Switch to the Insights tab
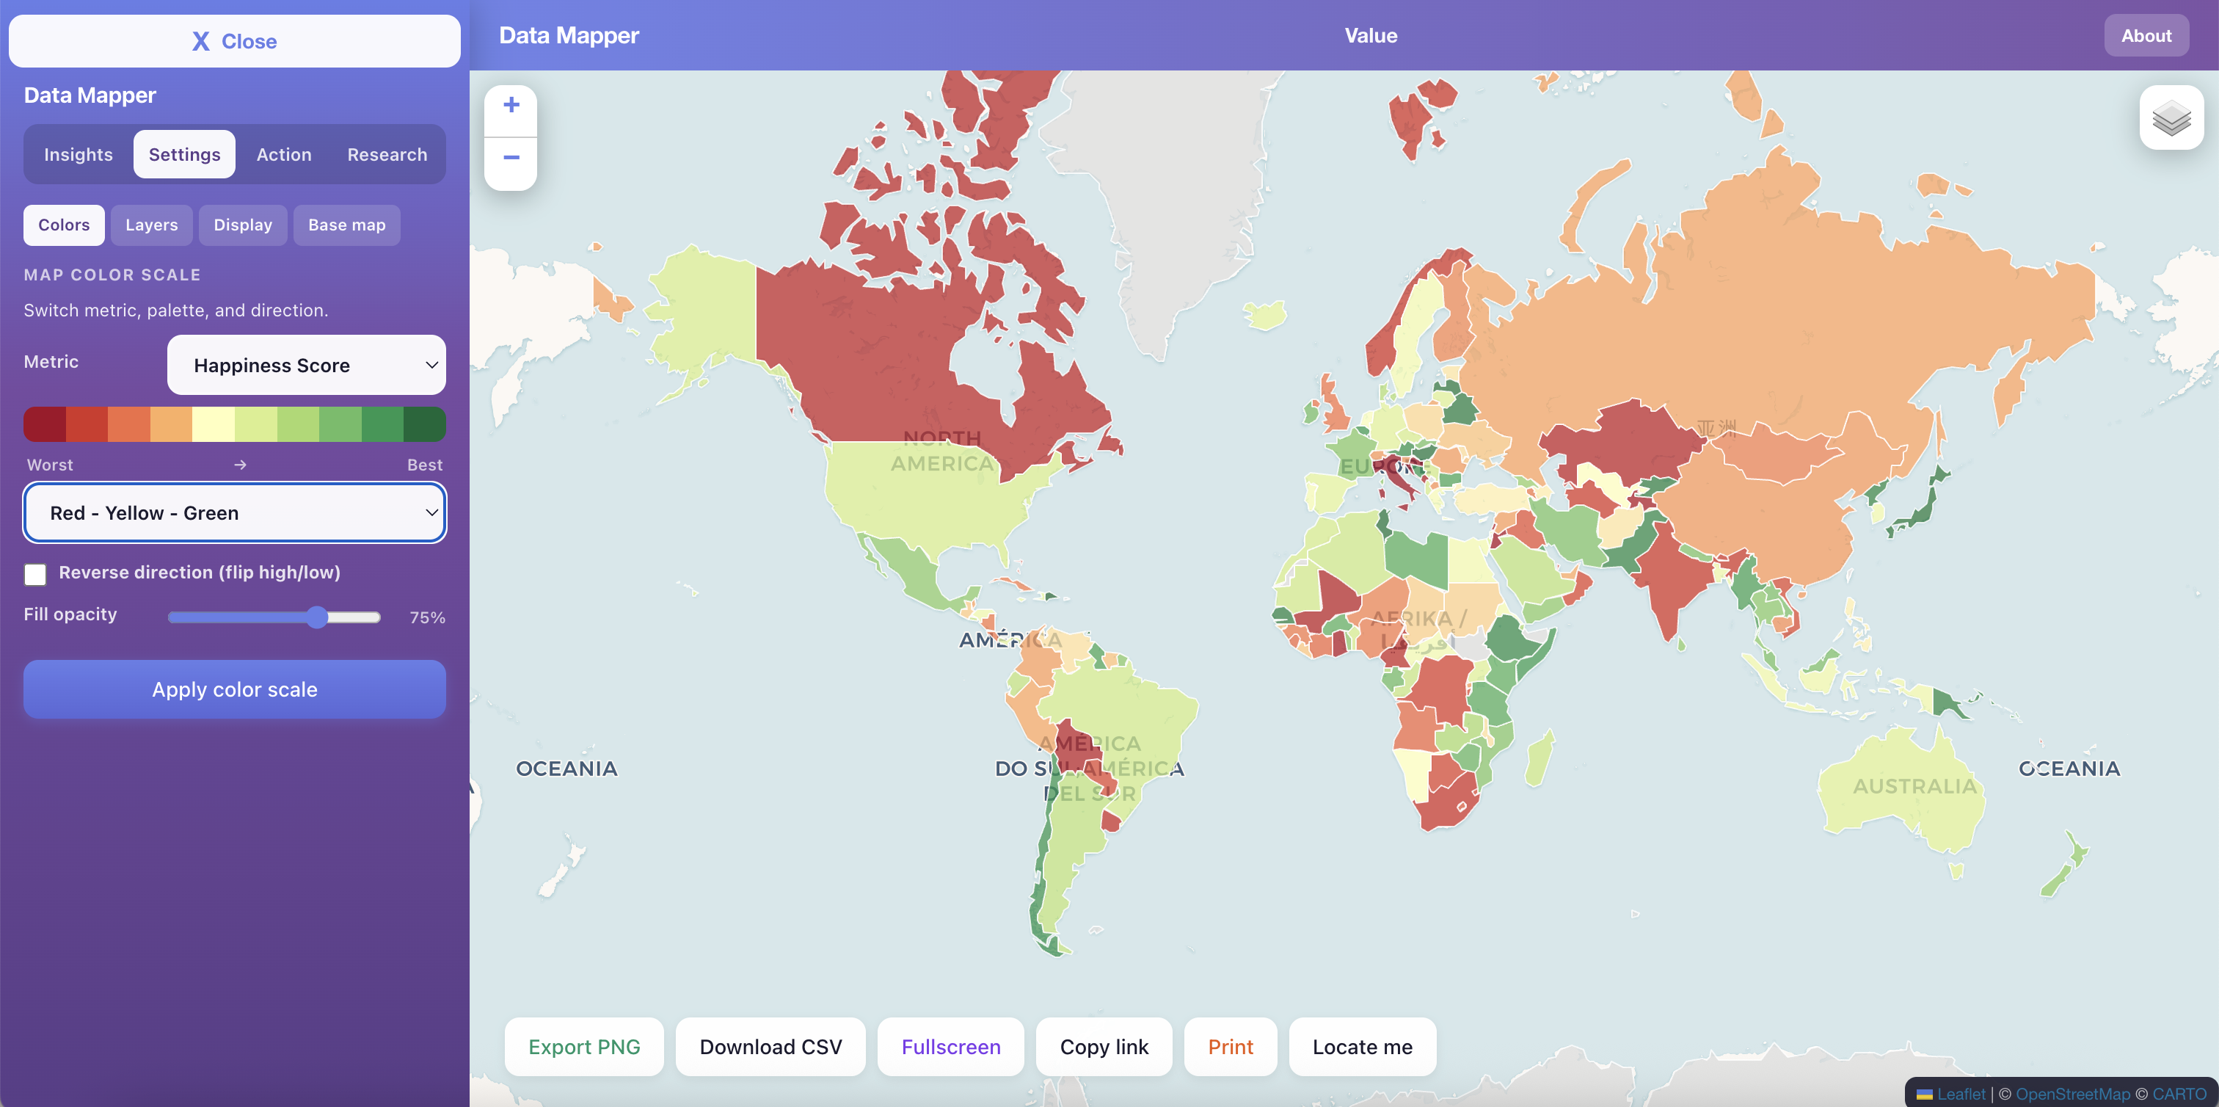This screenshot has width=2219, height=1107. (79, 154)
